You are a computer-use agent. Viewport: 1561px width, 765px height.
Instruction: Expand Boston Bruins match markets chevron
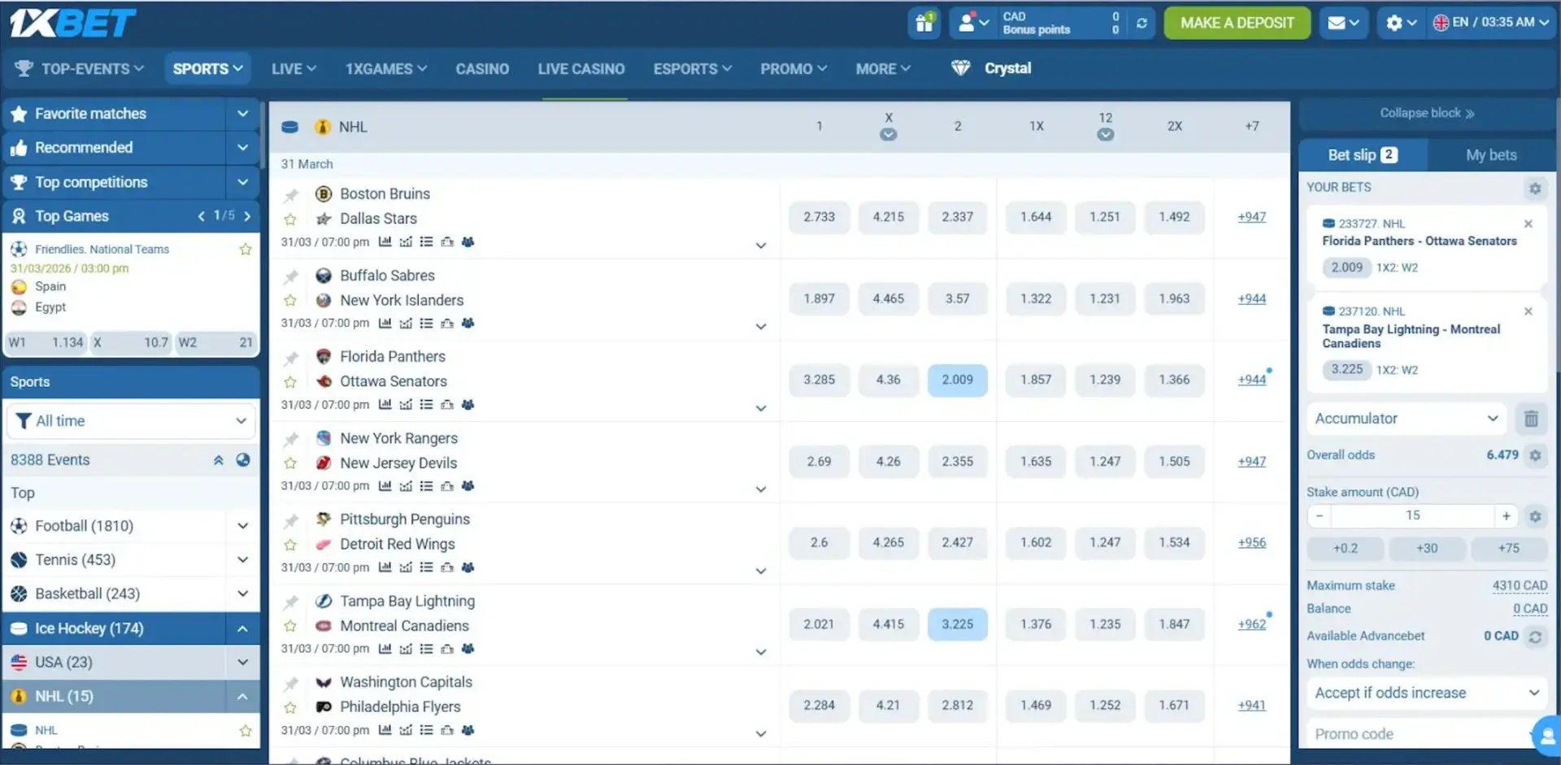tap(761, 246)
